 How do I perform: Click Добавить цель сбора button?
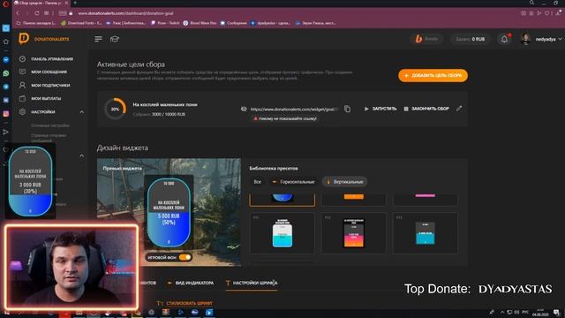coord(433,75)
